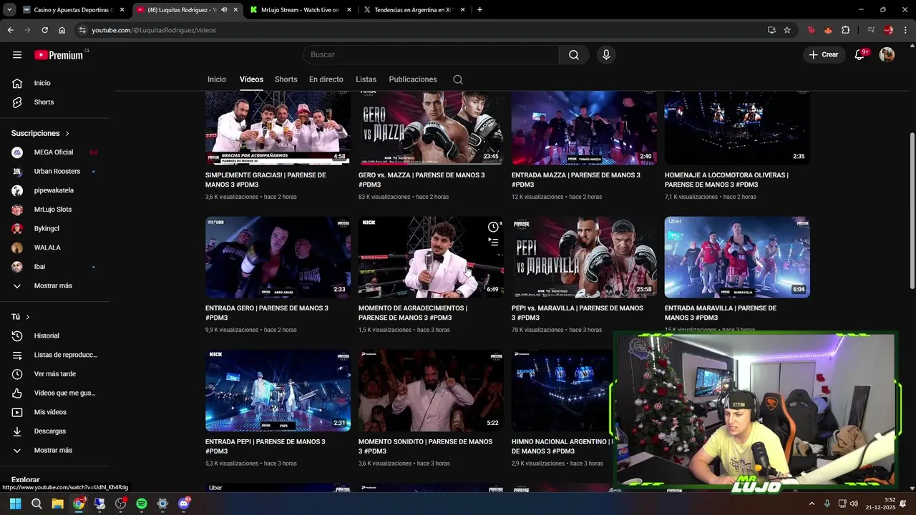This screenshot has width=916, height=515.
Task: Open the YouTube hamburger guide menu
Action: tap(17, 54)
